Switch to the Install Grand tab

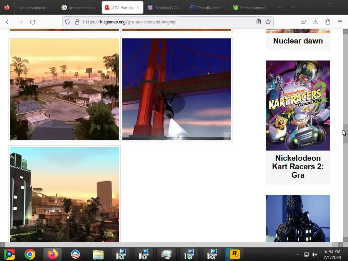208,8
